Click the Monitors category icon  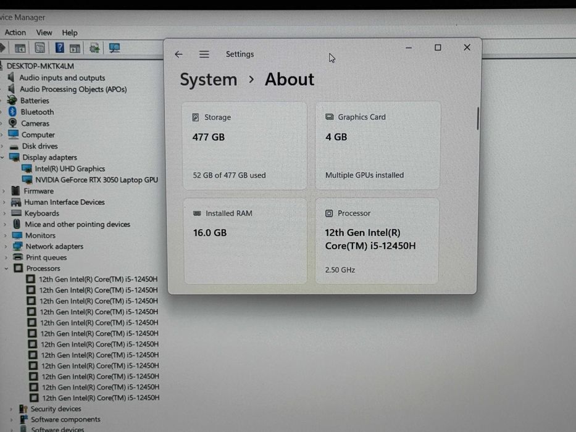pyautogui.click(x=17, y=235)
